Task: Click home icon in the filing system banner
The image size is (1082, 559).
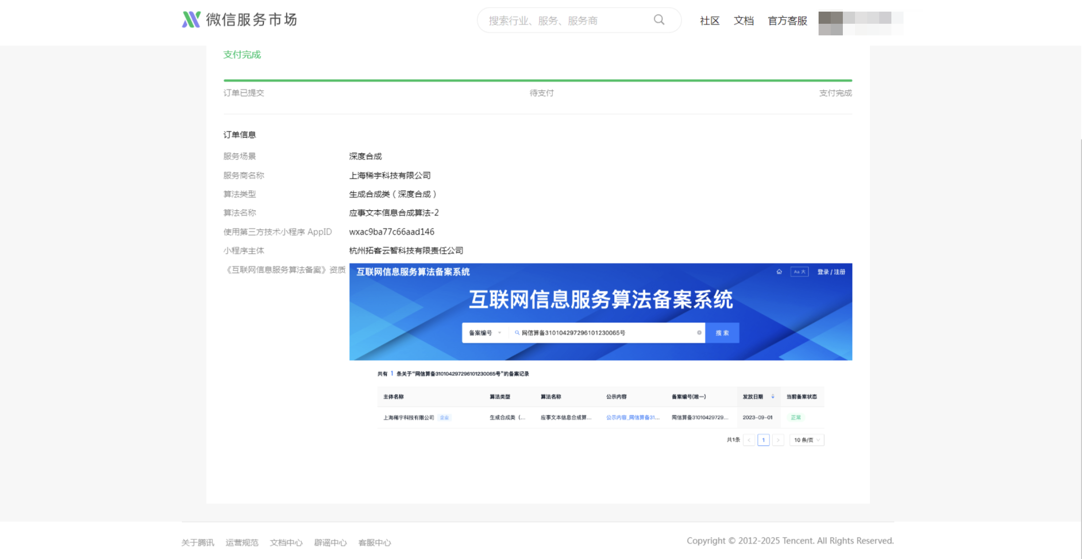Action: coord(779,272)
